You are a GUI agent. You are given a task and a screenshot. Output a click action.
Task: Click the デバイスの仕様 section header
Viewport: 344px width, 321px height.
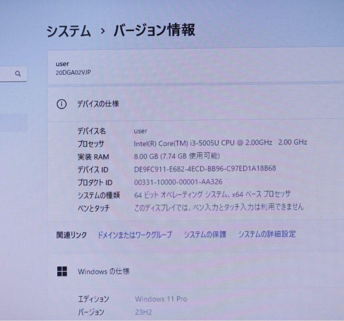pos(98,104)
